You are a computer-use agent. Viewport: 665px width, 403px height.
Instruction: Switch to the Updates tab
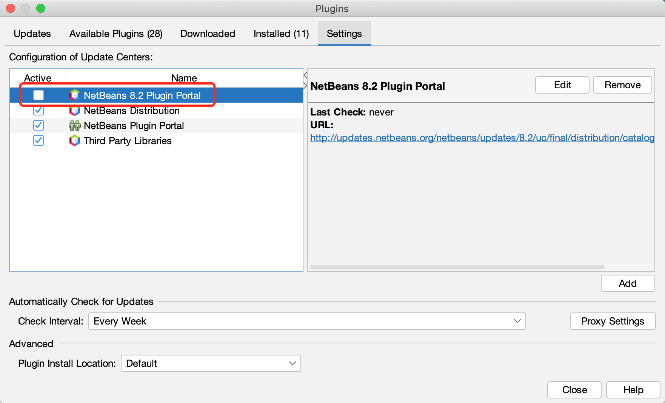32,34
